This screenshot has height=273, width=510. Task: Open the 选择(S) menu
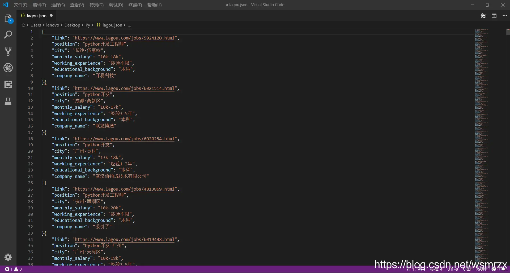click(x=58, y=5)
